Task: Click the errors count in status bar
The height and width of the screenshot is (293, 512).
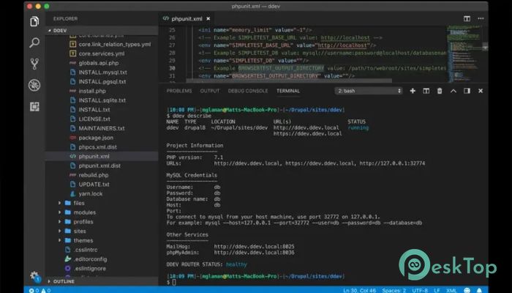Action: pos(34,290)
